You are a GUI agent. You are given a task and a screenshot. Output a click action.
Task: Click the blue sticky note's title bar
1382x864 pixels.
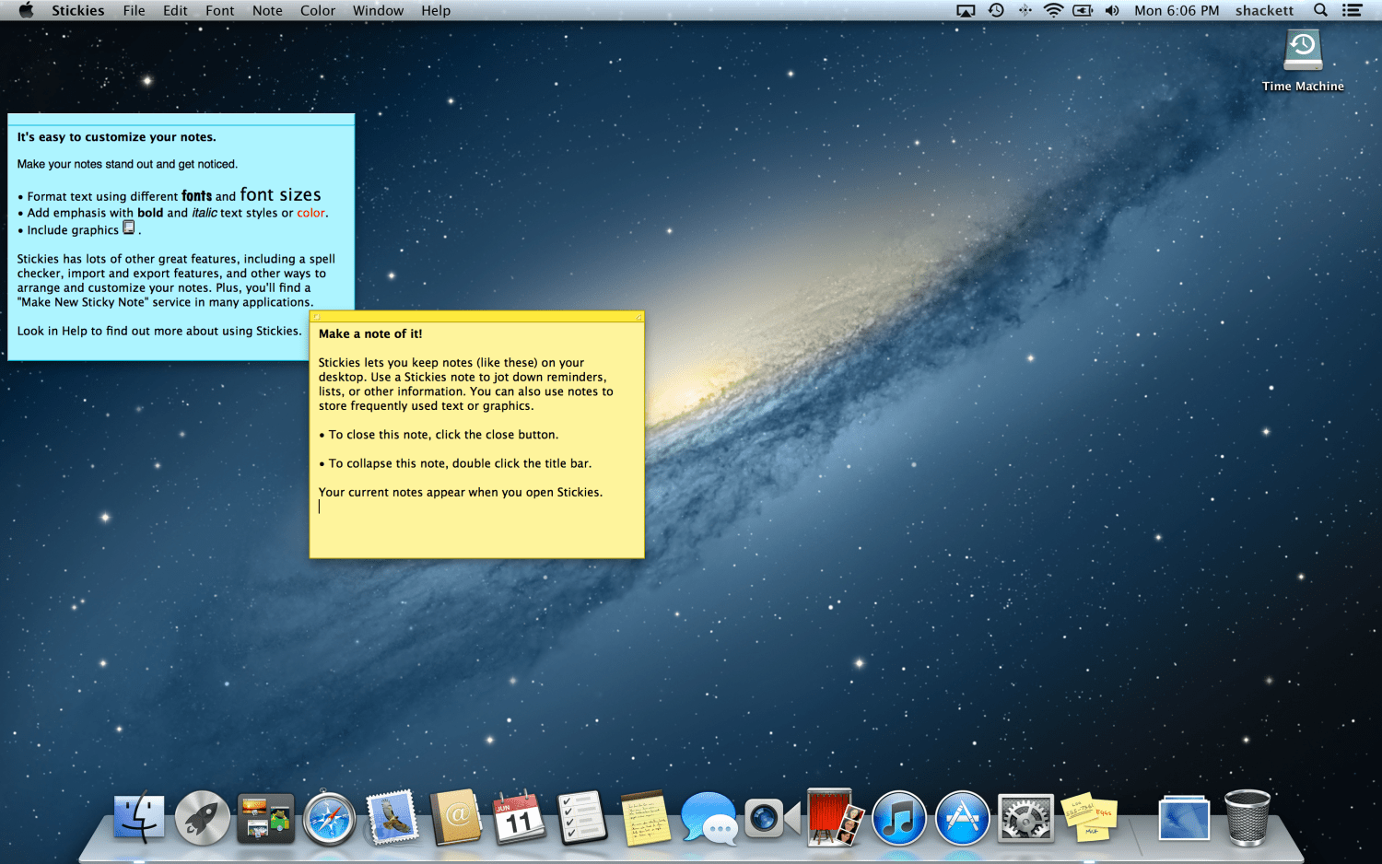(181, 119)
